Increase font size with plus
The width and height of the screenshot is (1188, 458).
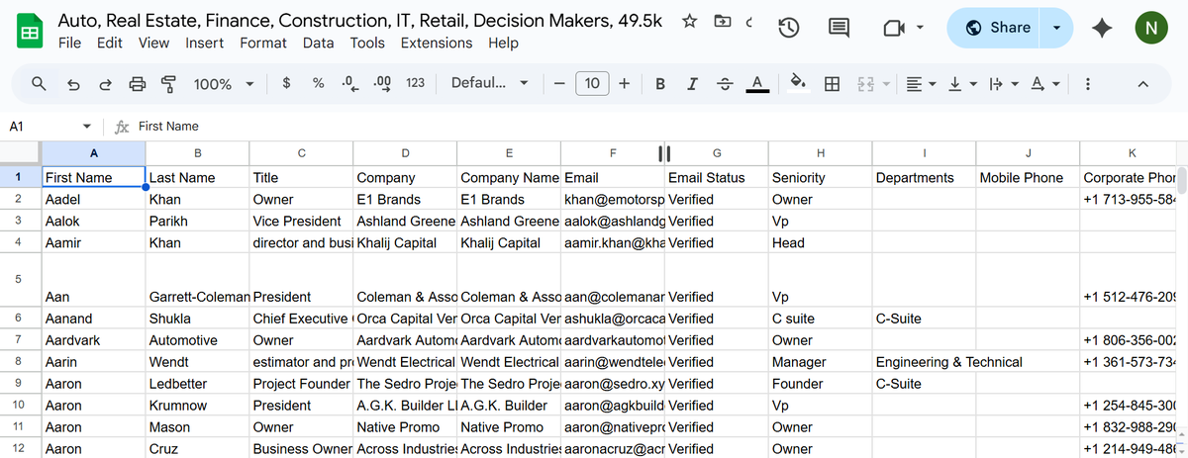624,84
